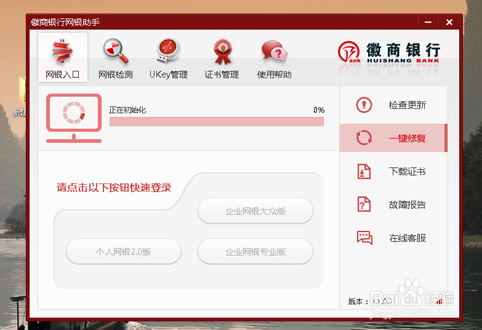482x330 pixels.
Task: Switch to the 使用帮助 tab label
Action: coord(274,74)
